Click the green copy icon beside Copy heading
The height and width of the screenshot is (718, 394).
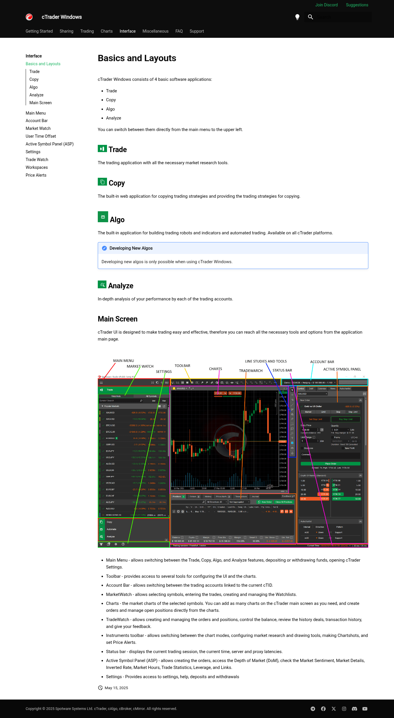[x=102, y=182]
